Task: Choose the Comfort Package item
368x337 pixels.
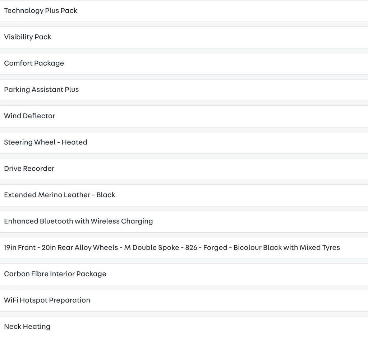Action: pyautogui.click(x=184, y=64)
